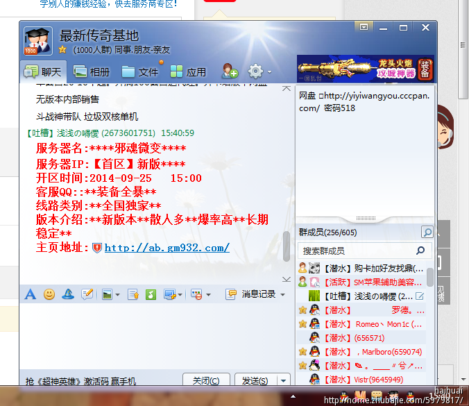Click the background page link 快去服务商专区

(146, 4)
